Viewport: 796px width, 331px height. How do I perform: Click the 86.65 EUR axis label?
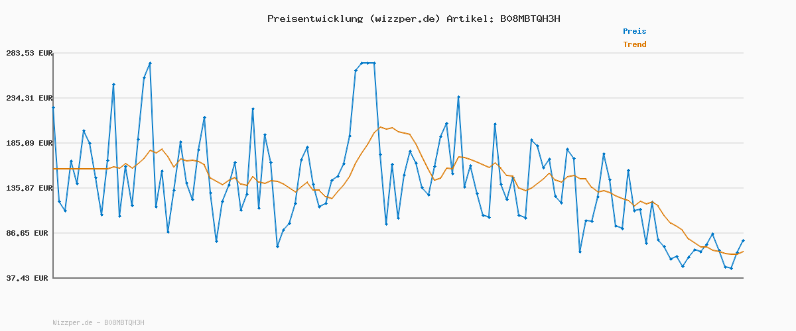pos(29,233)
